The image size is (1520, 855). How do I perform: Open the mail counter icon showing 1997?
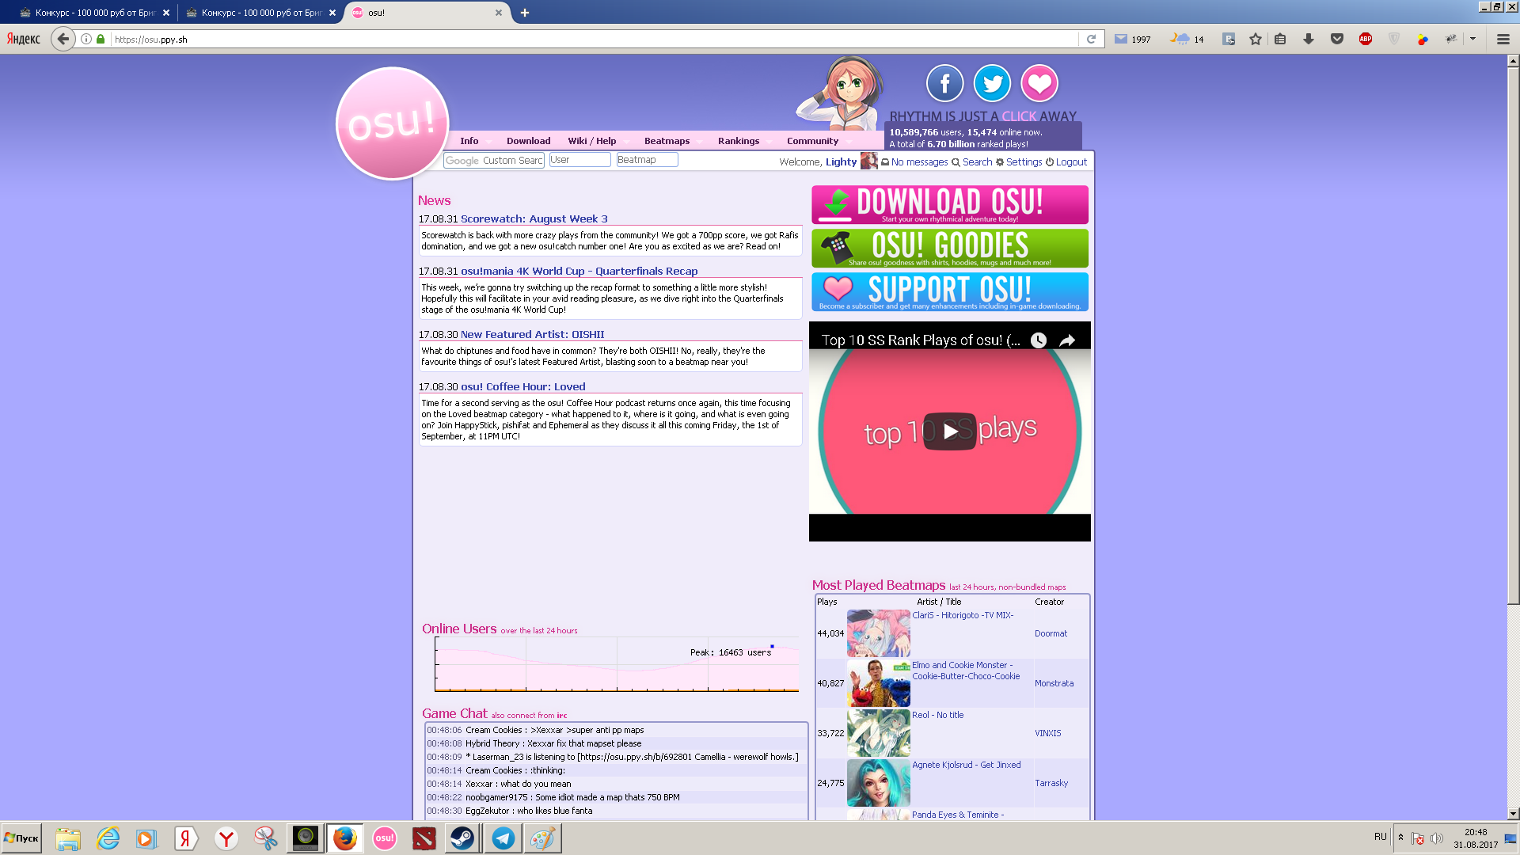coord(1132,39)
